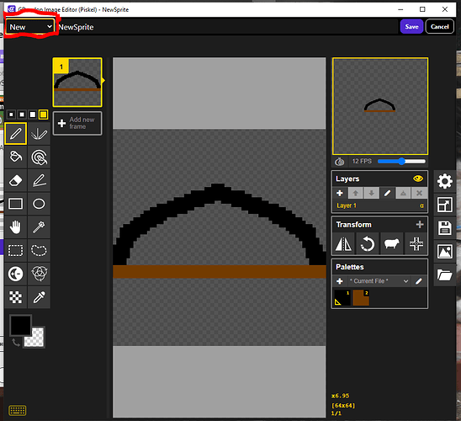Select the Vertical mirror pen tool

(39, 134)
